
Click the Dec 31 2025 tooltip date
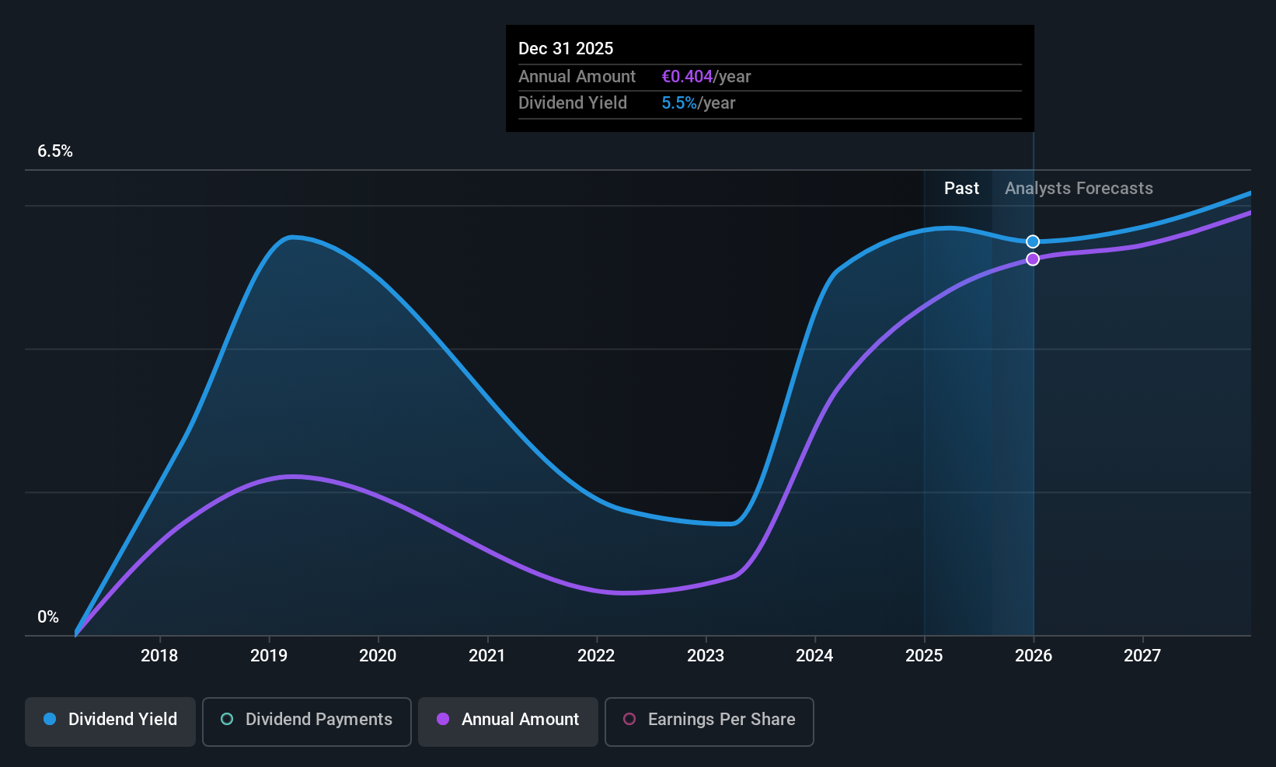click(x=566, y=49)
